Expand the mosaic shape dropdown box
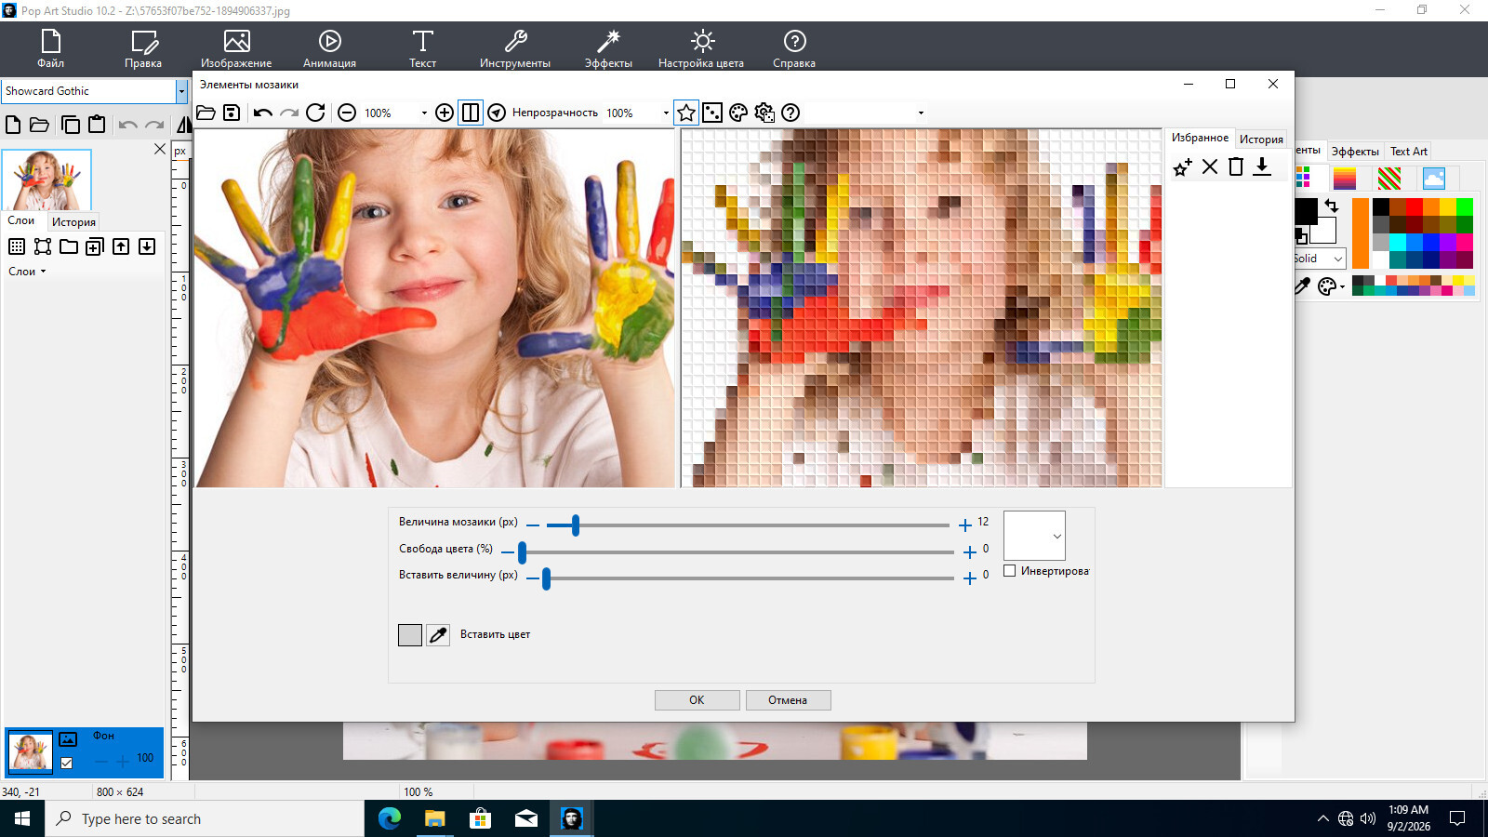Image resolution: width=1488 pixels, height=837 pixels. point(1034,536)
